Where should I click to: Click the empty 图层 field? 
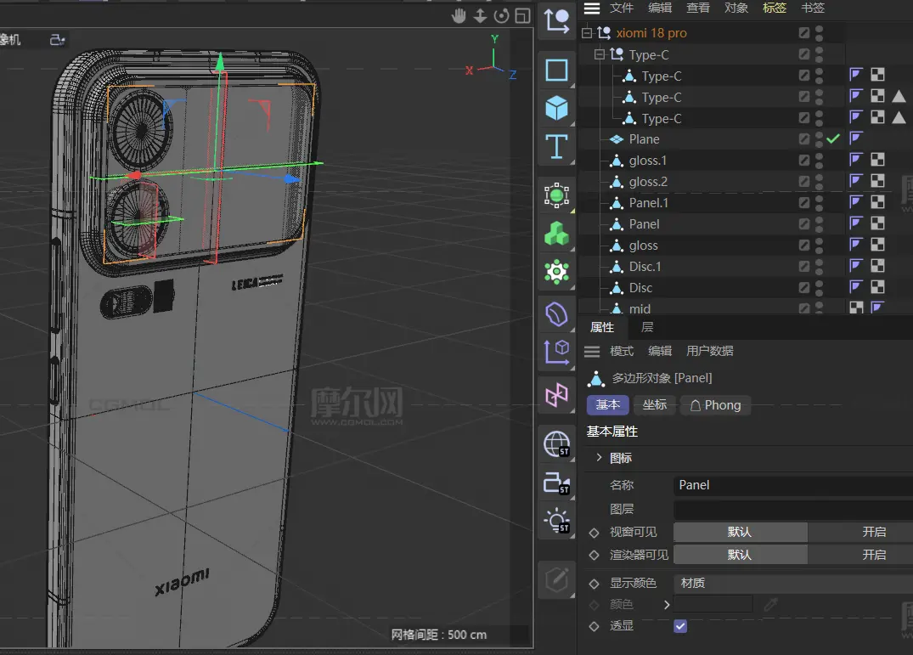point(793,510)
